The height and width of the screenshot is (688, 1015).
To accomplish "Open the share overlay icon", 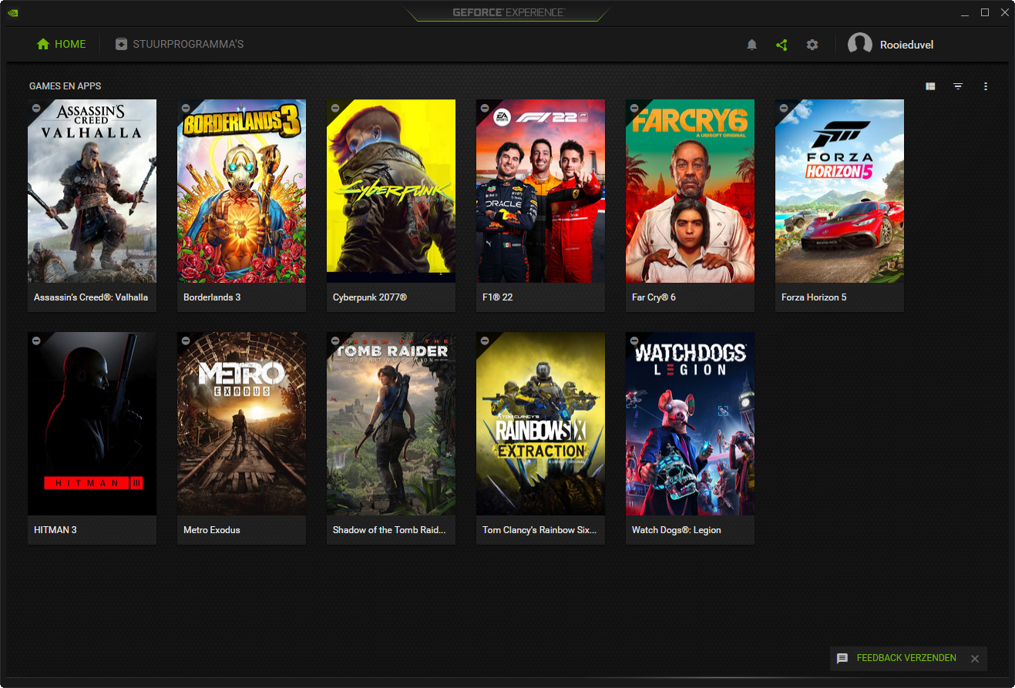I will (x=781, y=45).
